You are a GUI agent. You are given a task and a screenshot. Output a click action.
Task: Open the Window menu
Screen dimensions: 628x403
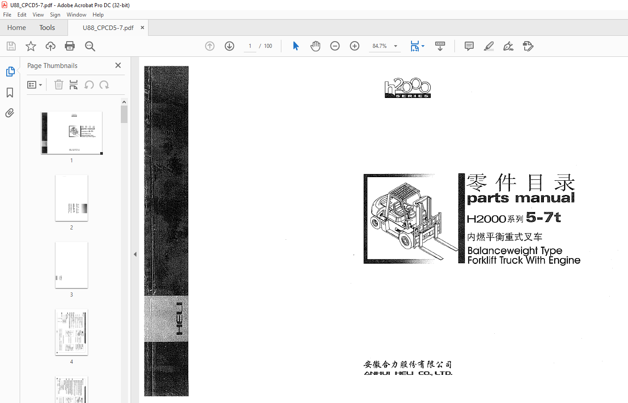pos(76,15)
